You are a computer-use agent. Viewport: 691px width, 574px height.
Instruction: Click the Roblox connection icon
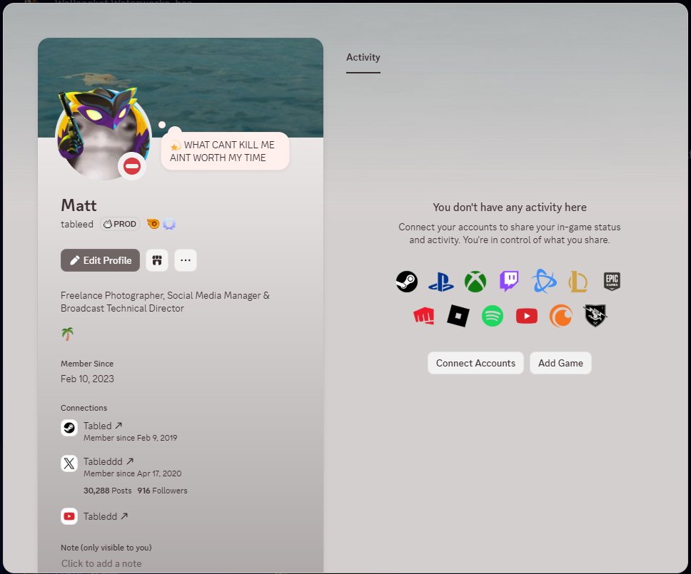point(458,316)
